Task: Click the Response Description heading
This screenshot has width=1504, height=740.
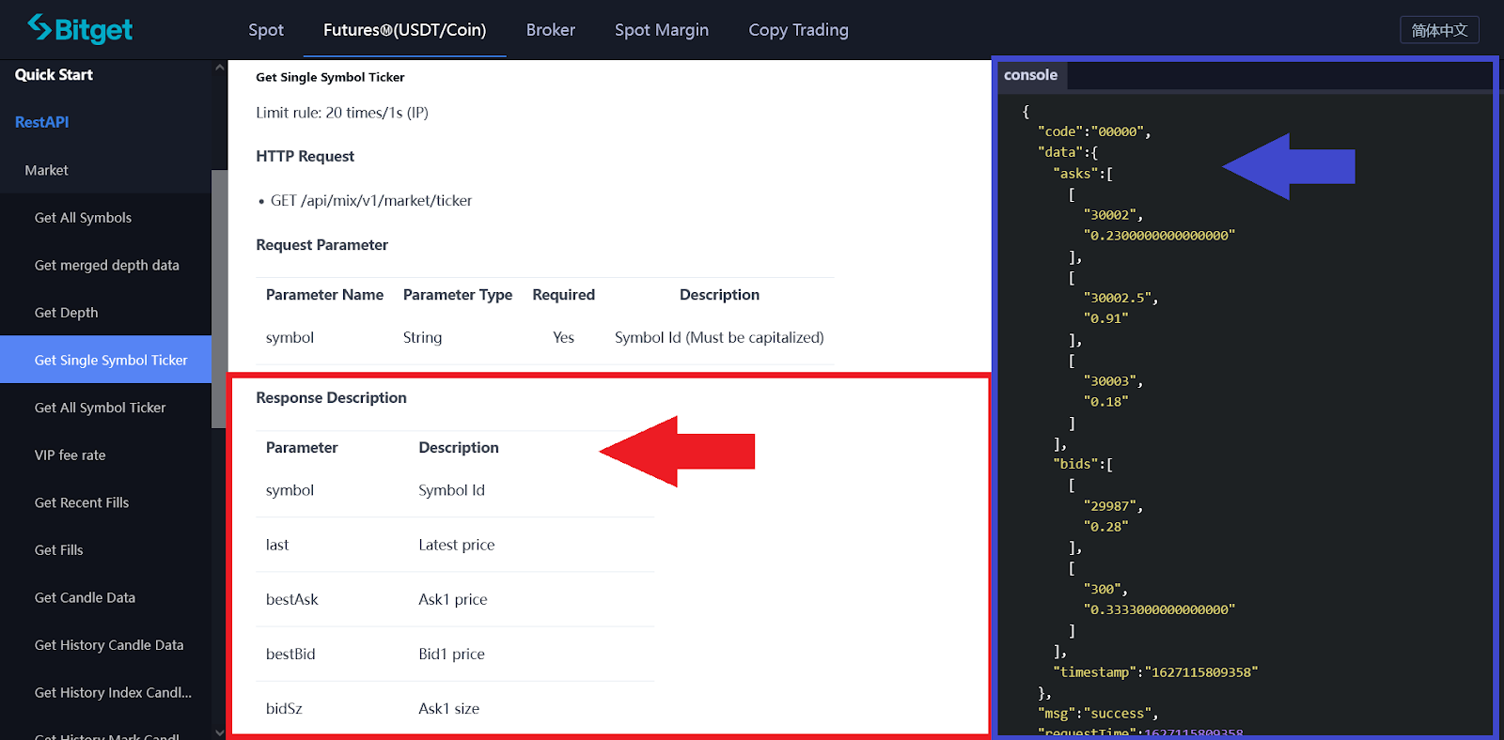Action: click(331, 398)
